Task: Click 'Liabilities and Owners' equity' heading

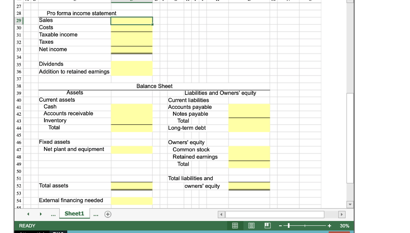Action: click(220, 93)
